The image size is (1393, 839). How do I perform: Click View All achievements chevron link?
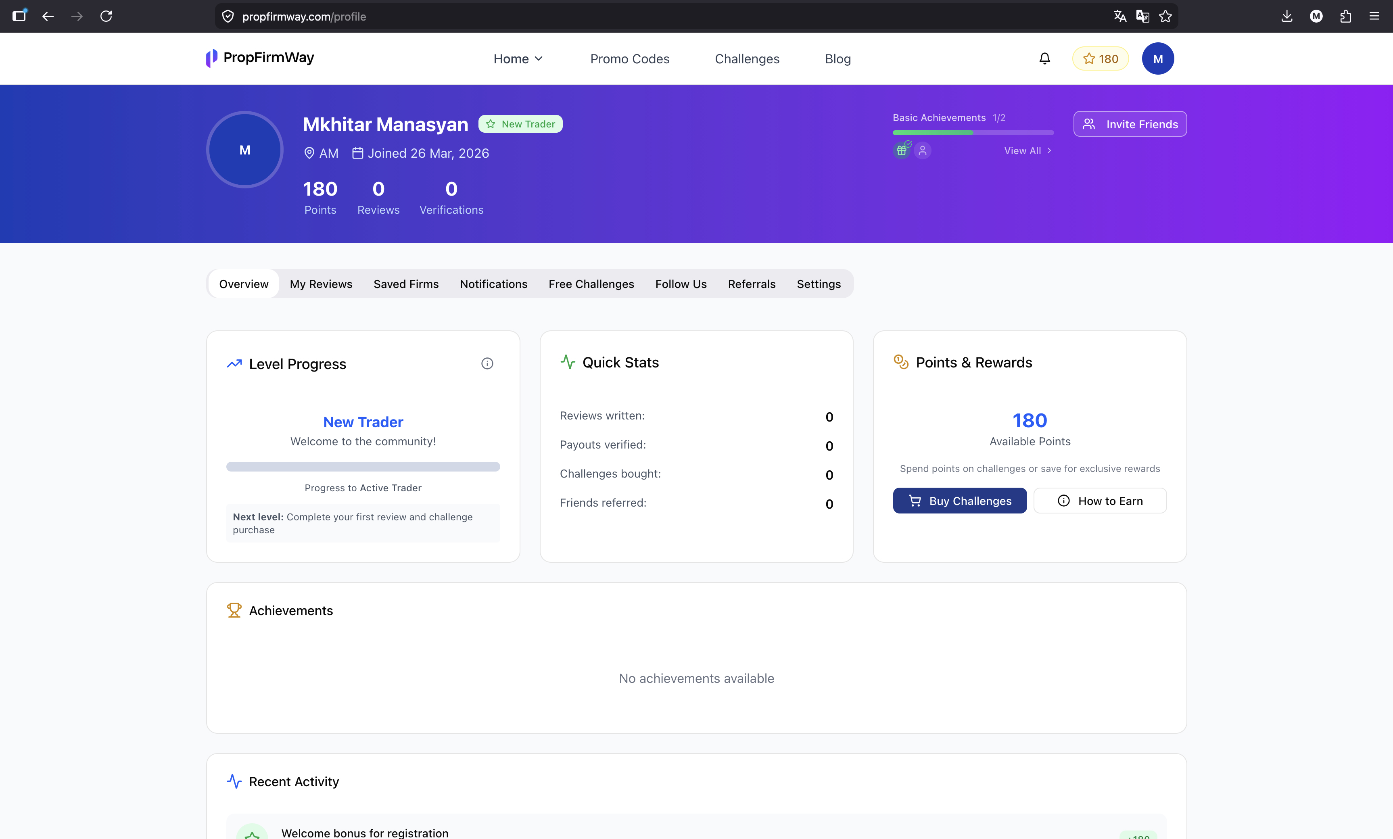tap(1028, 150)
